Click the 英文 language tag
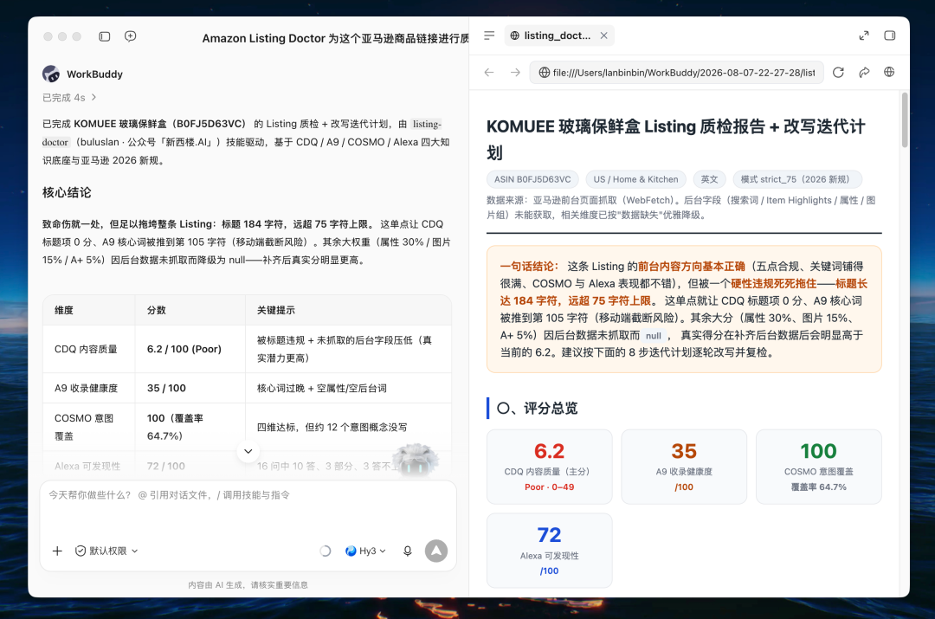Viewport: 935px width, 619px height. click(710, 179)
